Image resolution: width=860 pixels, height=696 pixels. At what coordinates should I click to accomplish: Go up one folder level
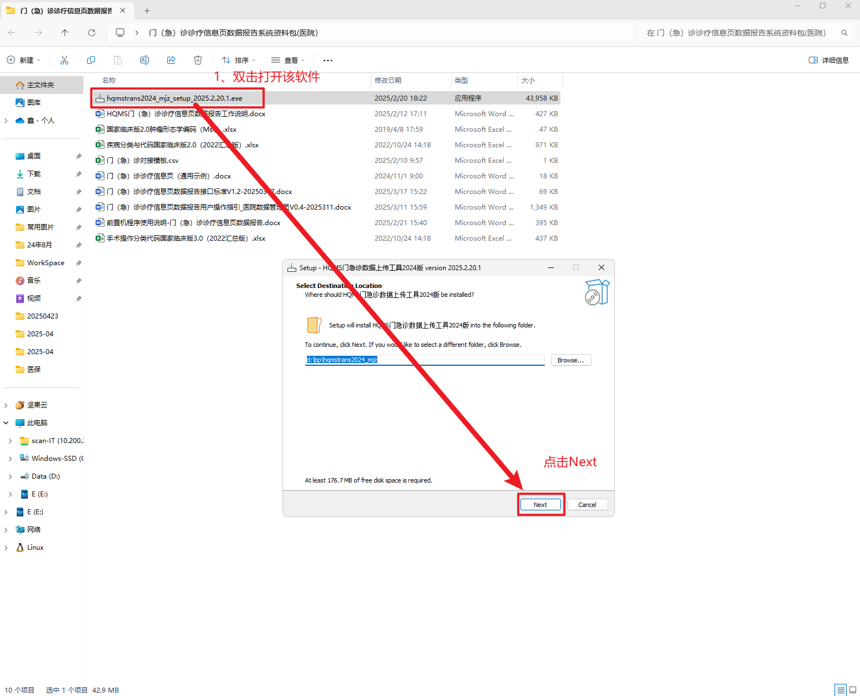click(x=65, y=33)
